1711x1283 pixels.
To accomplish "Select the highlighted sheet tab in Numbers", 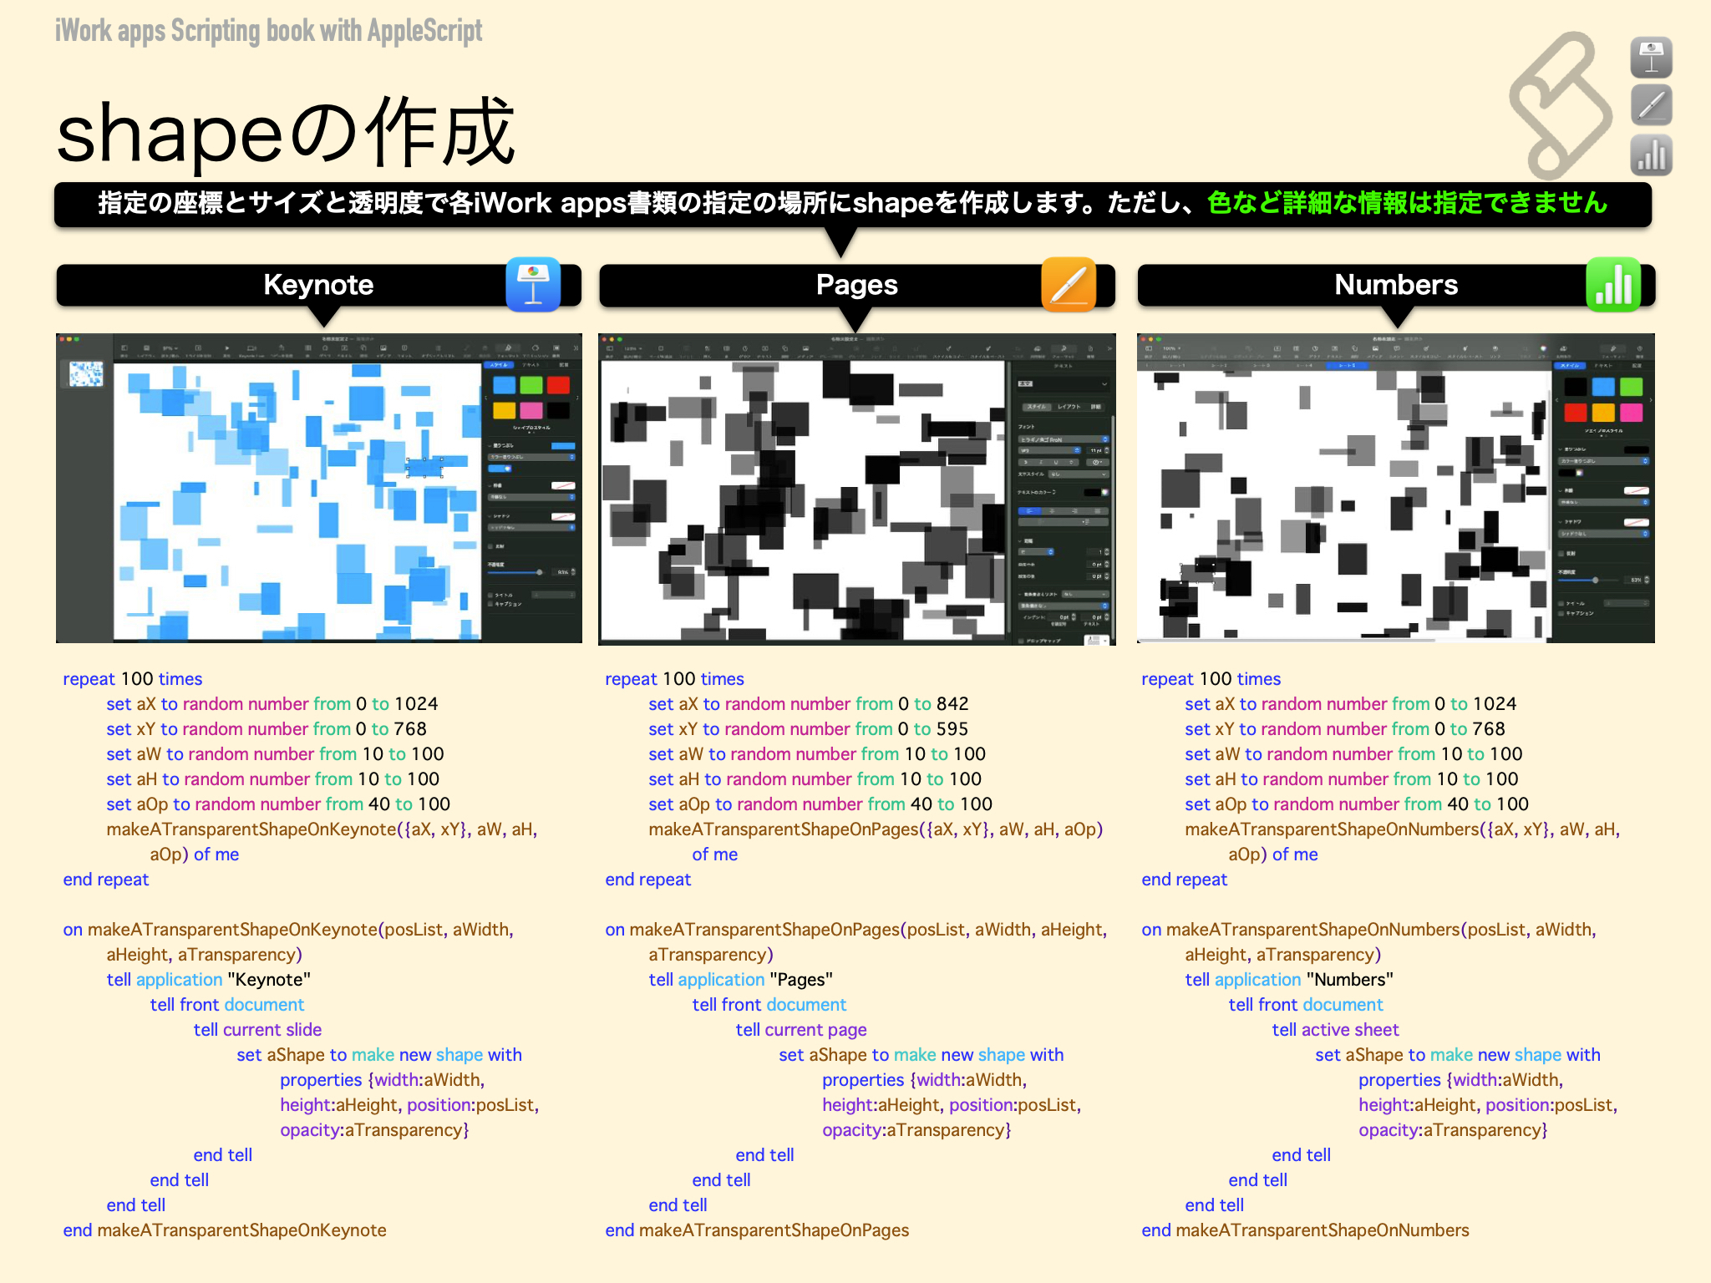I will pyautogui.click(x=1347, y=365).
